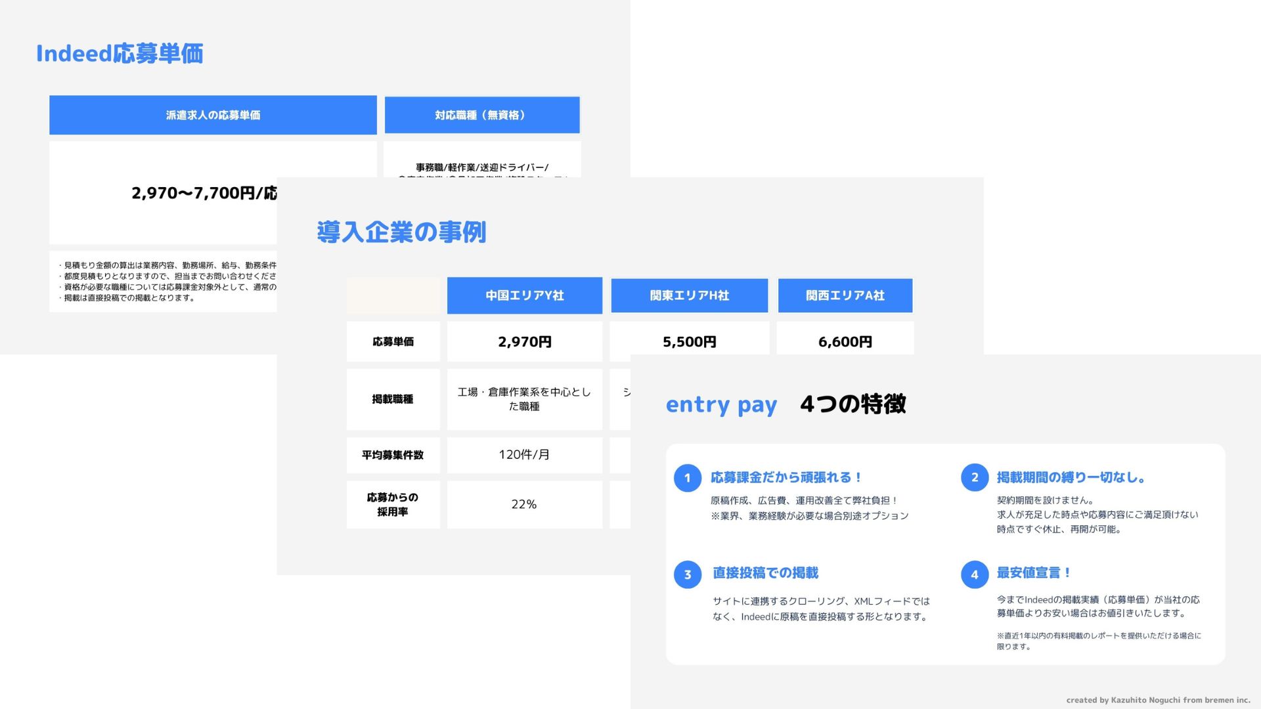Click the numbered badge "3" circle icon
The width and height of the screenshot is (1261, 709).
[x=687, y=574]
